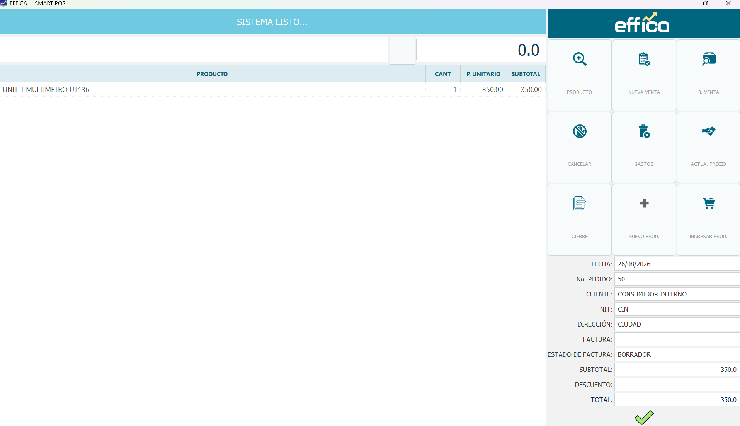
Task: Click the No. PEDIDO field
Action: tap(677, 279)
